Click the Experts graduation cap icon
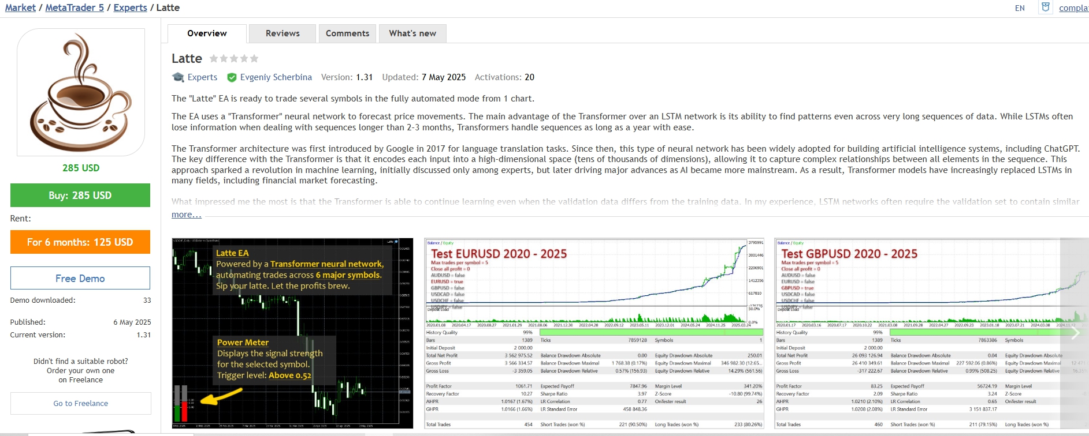This screenshot has width=1089, height=436. pos(178,77)
